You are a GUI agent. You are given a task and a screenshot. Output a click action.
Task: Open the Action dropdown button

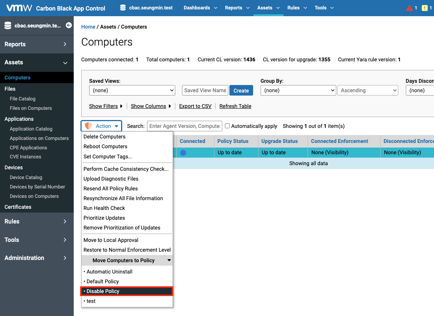click(101, 126)
